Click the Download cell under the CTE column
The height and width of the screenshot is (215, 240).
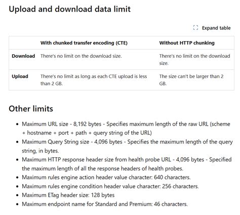tap(81, 56)
